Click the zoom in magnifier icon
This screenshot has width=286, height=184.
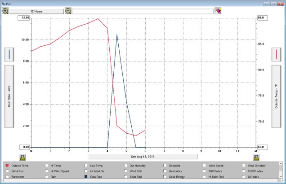click(5, 10)
